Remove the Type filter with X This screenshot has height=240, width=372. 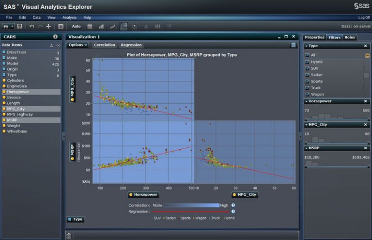[365, 46]
